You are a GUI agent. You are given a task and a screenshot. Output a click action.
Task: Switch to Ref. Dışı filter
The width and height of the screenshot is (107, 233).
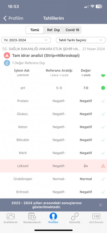click(x=53, y=30)
